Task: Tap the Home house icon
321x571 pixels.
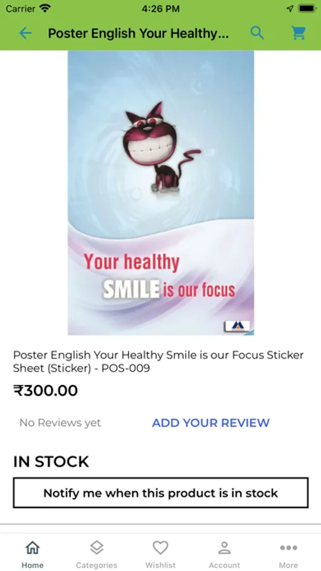Action: pos(32,548)
